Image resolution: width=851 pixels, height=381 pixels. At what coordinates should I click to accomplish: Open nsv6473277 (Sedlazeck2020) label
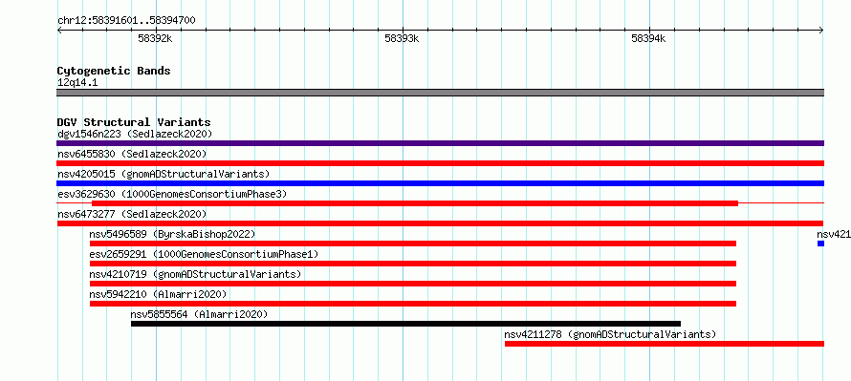pos(132,214)
